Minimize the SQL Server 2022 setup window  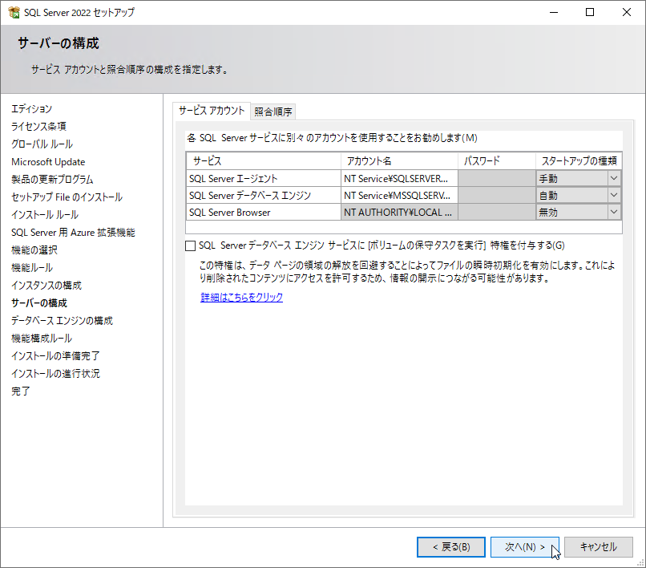coord(554,12)
